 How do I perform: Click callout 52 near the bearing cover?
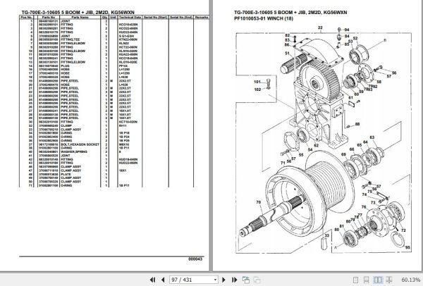pos(355,39)
